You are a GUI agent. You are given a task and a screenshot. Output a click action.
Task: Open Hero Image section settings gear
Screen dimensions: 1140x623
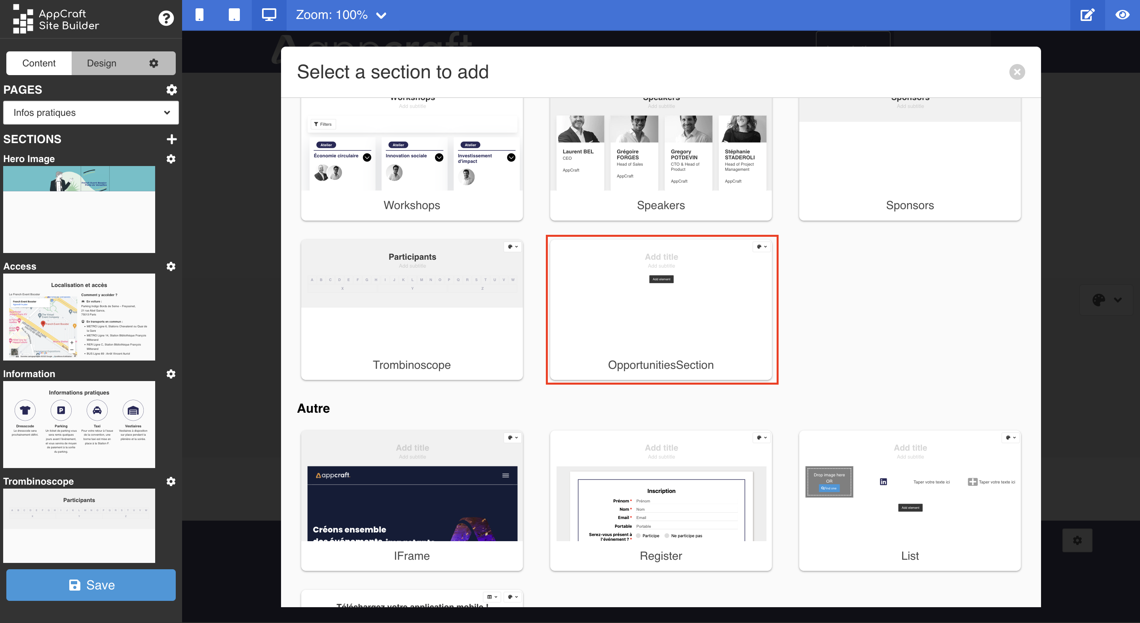point(171,159)
